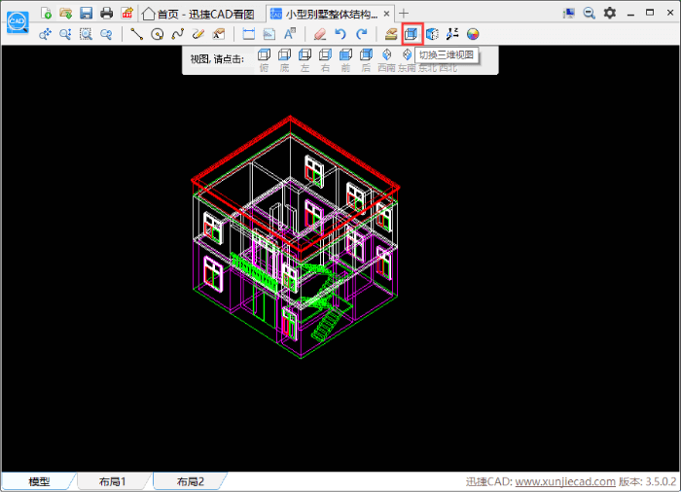
Task: Open the www.xunjiecad.com link
Action: pos(565,481)
